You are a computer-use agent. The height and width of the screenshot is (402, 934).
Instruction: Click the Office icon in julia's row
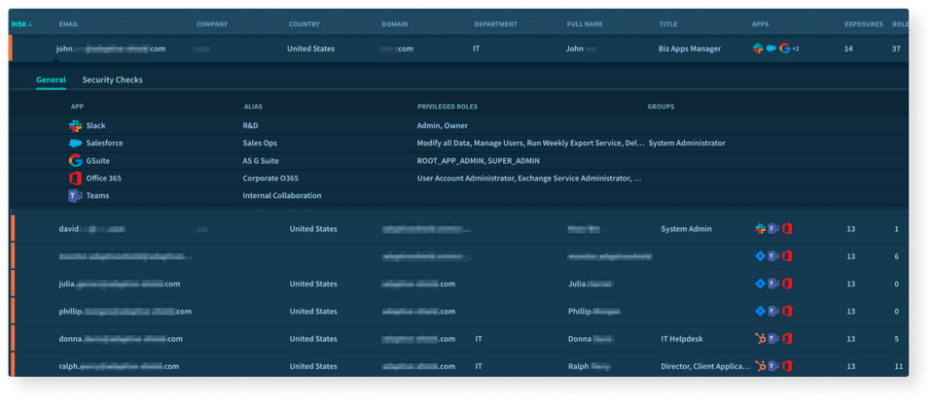click(787, 284)
